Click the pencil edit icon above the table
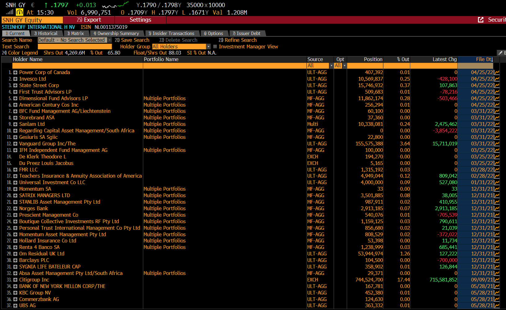Image resolution: width=506 pixels, height=310 pixels. [x=500, y=53]
